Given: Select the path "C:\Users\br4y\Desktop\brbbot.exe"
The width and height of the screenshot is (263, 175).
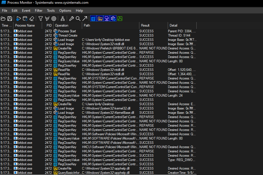Looking at the screenshot, I should 106,40.
